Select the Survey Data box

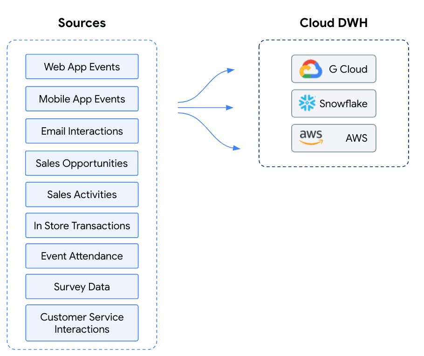tap(82, 287)
